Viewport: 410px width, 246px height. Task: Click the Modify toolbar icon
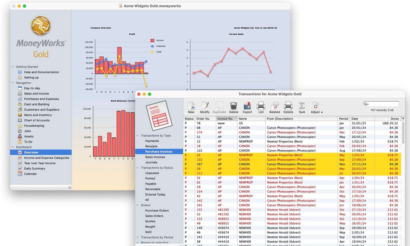[x=205, y=106]
